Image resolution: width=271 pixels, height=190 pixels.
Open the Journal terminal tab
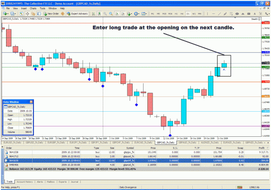pyautogui.click(x=74, y=182)
